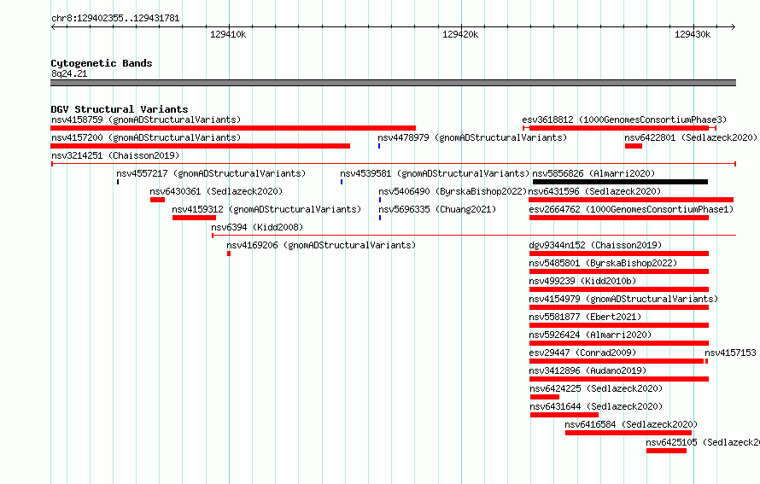
Task: Click the left arrow of the ruler
Action: pos(53,27)
